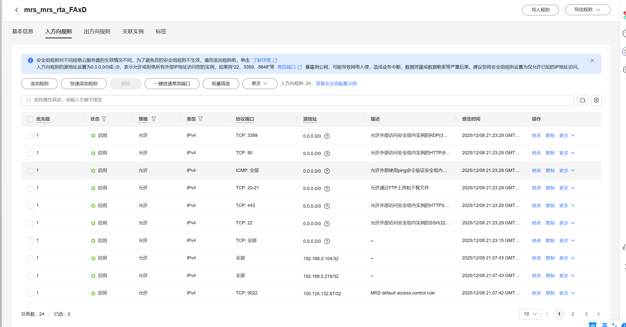Check the TCP: 9022 rule's checkbox
Image resolution: width=626 pixels, height=327 pixels.
[x=30, y=293]
